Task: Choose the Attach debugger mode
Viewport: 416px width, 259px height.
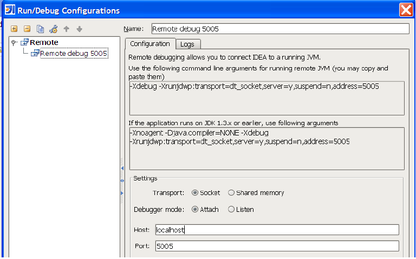Action: click(195, 209)
